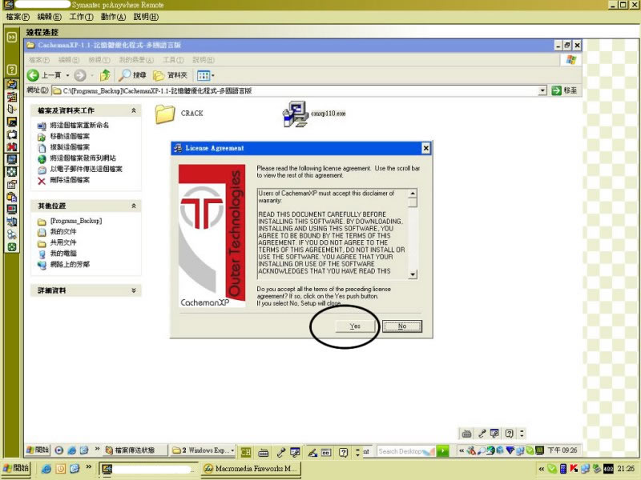Click the clipboard transfer icon in pcAnywhere sidebar
641x480 pixels.
(12, 197)
